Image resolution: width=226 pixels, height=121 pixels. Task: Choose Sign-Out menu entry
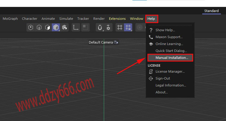click(x=170, y=78)
